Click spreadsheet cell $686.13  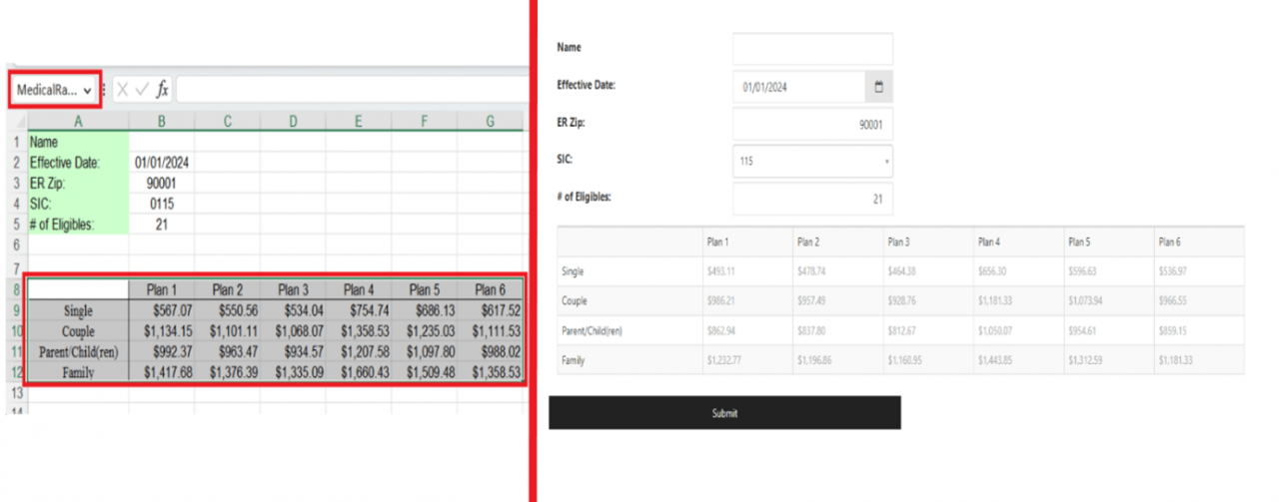pos(425,310)
